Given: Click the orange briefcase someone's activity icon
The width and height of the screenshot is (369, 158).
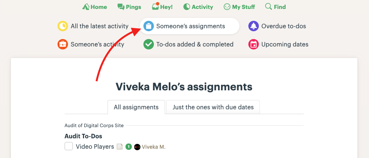Looking at the screenshot, I should [x=63, y=45].
